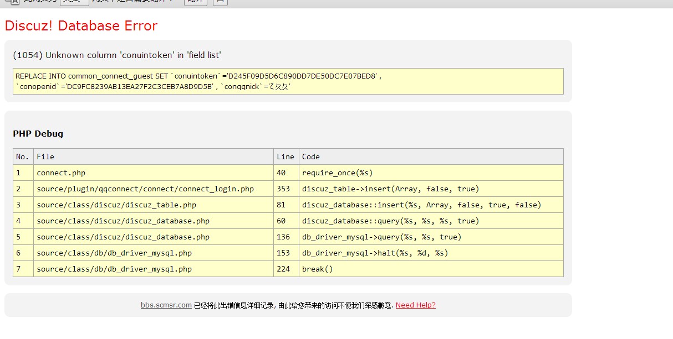673x339 pixels.
Task: Click the File column header
Action: pos(45,157)
